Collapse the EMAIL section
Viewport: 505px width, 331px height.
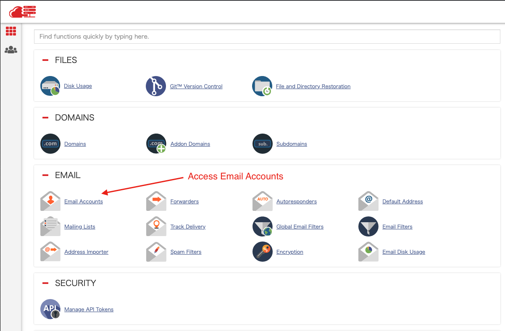click(45, 175)
